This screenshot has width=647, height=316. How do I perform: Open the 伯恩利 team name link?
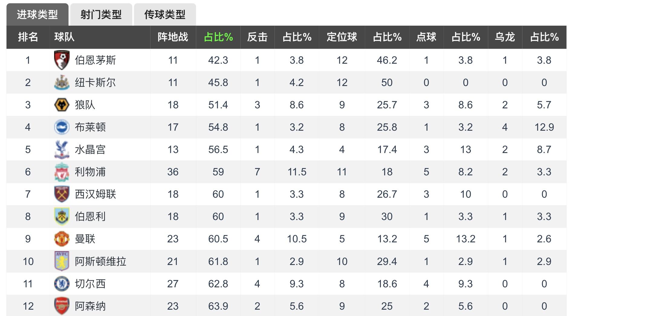[90, 216]
